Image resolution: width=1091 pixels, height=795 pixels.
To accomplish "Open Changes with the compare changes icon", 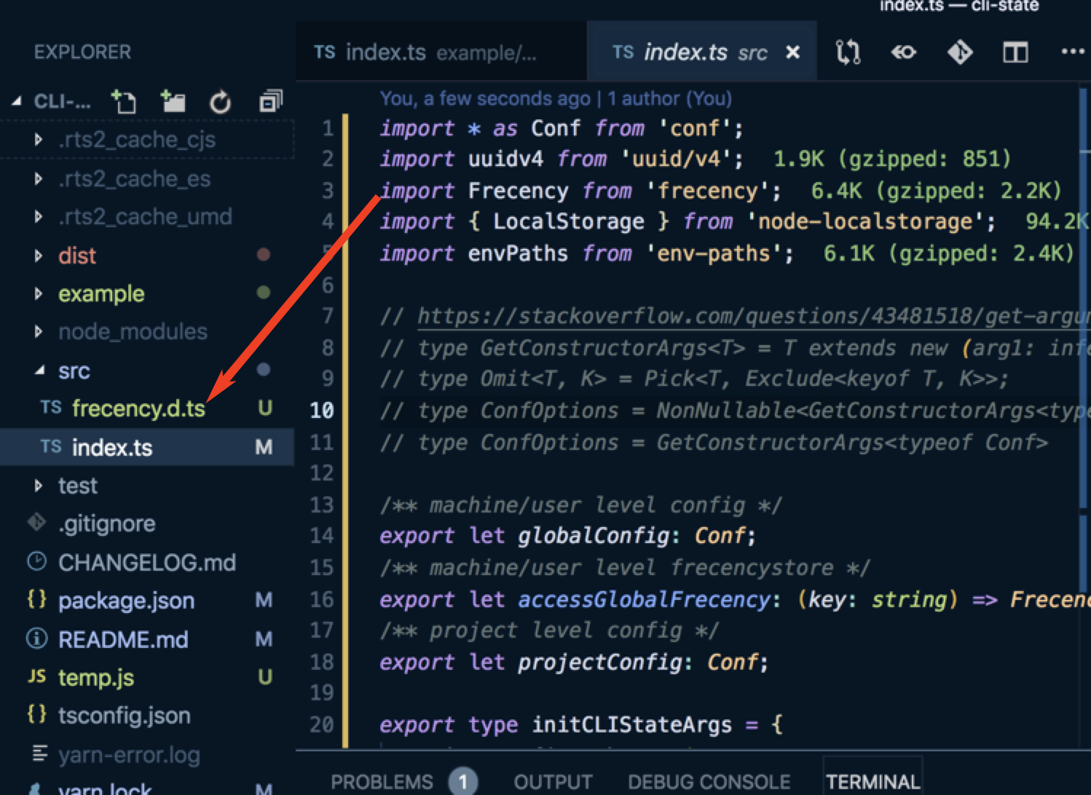I will pos(847,52).
